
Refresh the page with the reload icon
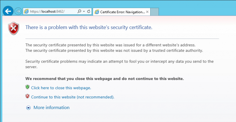click(x=89, y=11)
